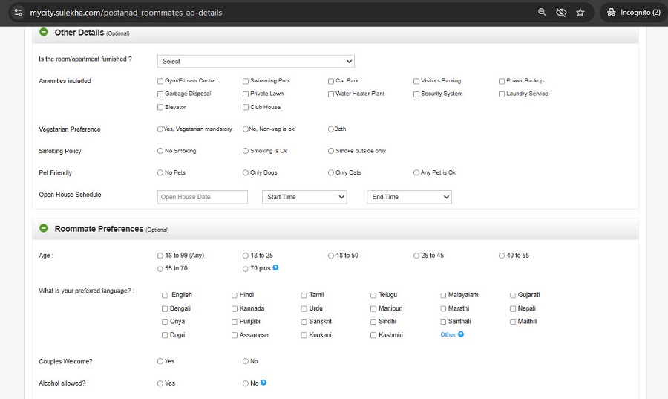Click the Other language link
The width and height of the screenshot is (668, 399).
(x=448, y=335)
